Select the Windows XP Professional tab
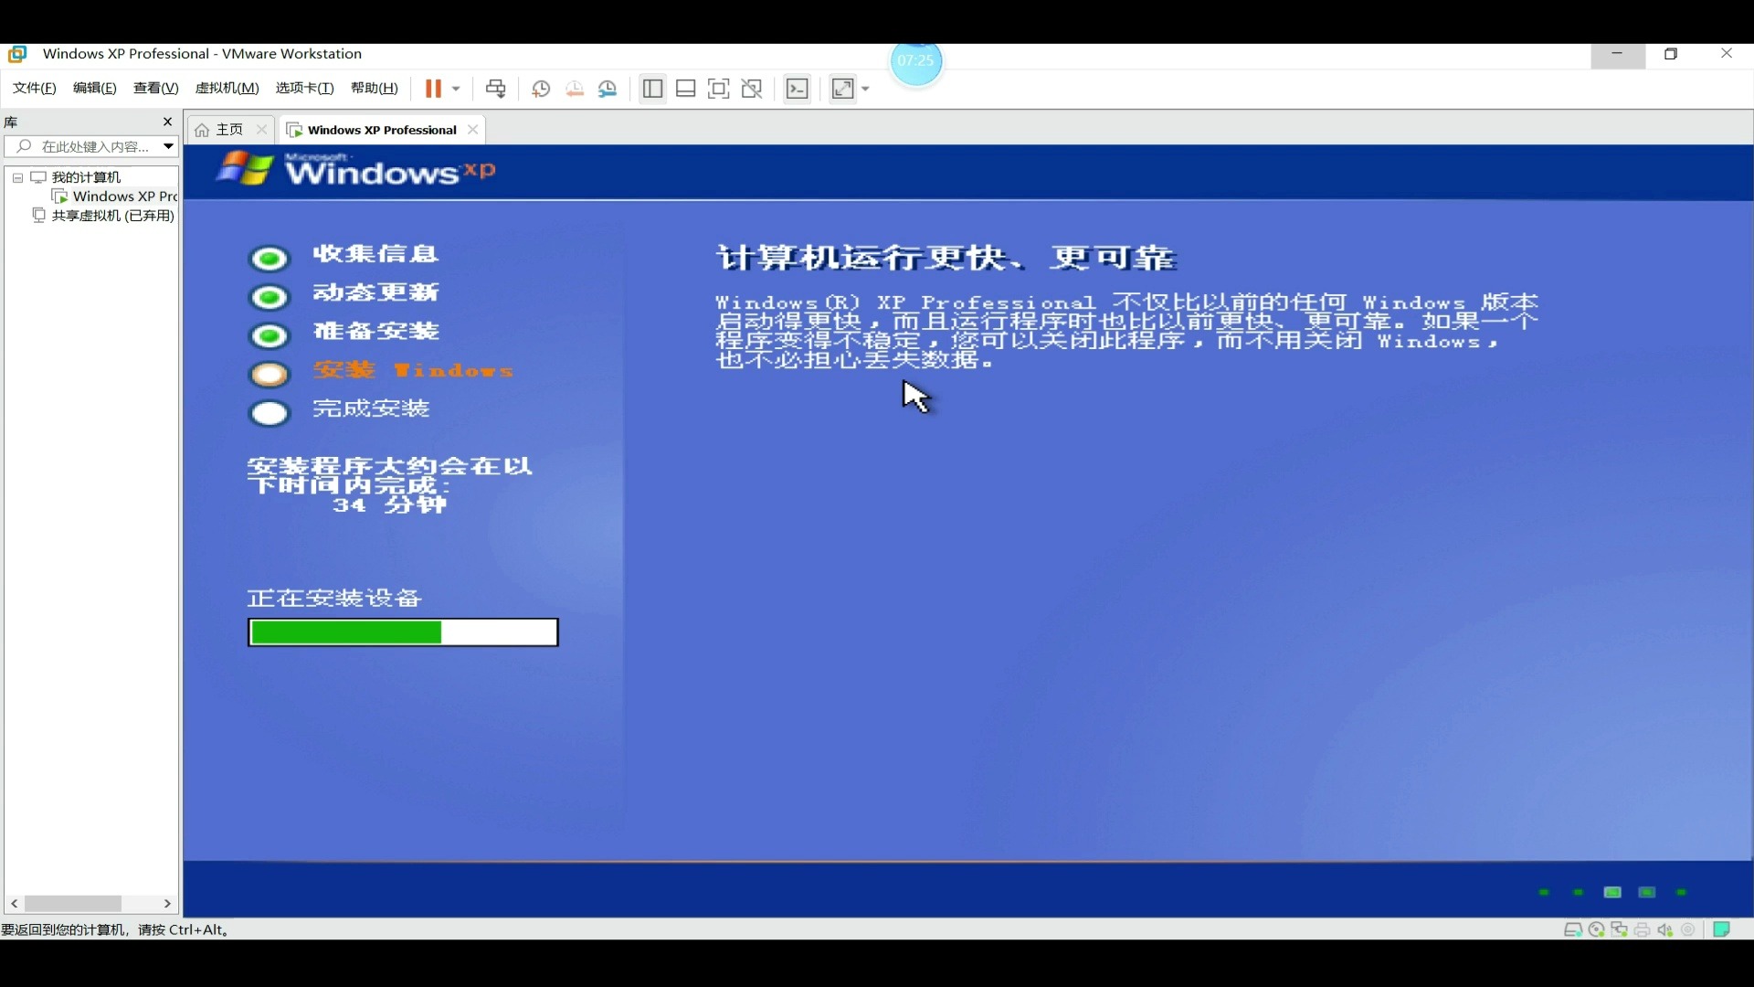 click(382, 130)
